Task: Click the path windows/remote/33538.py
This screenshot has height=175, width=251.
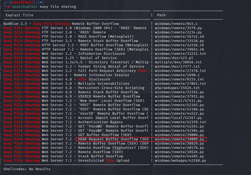Action: pos(179,41)
